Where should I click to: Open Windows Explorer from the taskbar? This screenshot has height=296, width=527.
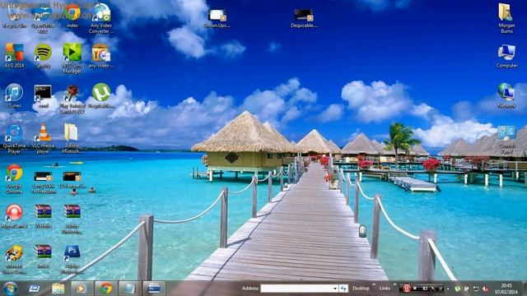(x=58, y=289)
